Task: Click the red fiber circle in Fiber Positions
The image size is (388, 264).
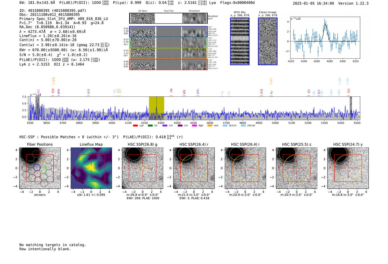Action: pos(38,174)
